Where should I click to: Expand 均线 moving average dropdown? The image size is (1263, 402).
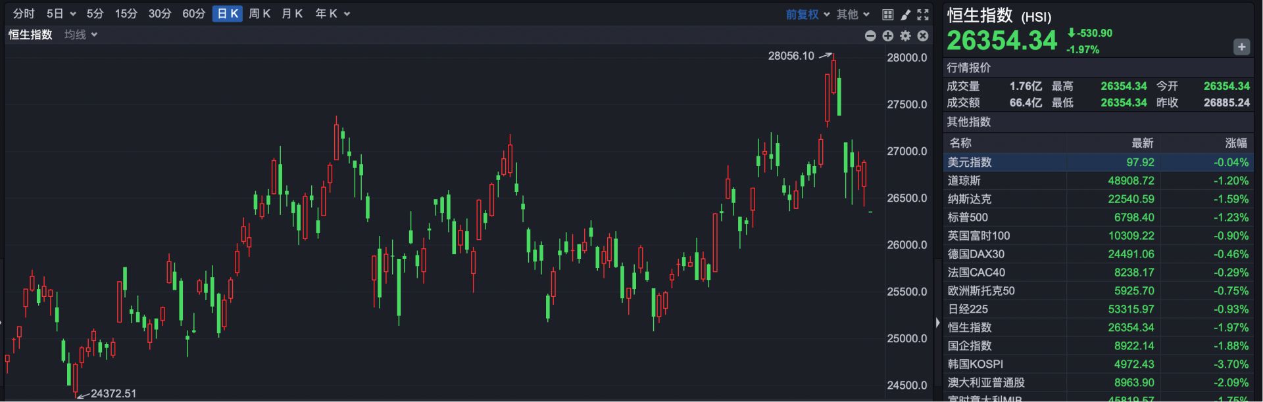81,35
